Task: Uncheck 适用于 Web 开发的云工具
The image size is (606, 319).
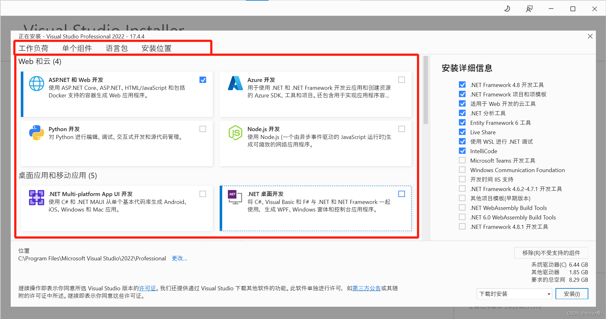Action: click(x=462, y=104)
